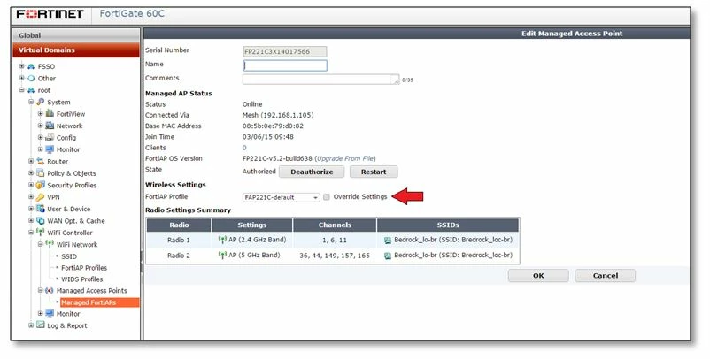Collapse the System tree node
Screen dimensions: 710x359
point(31,102)
